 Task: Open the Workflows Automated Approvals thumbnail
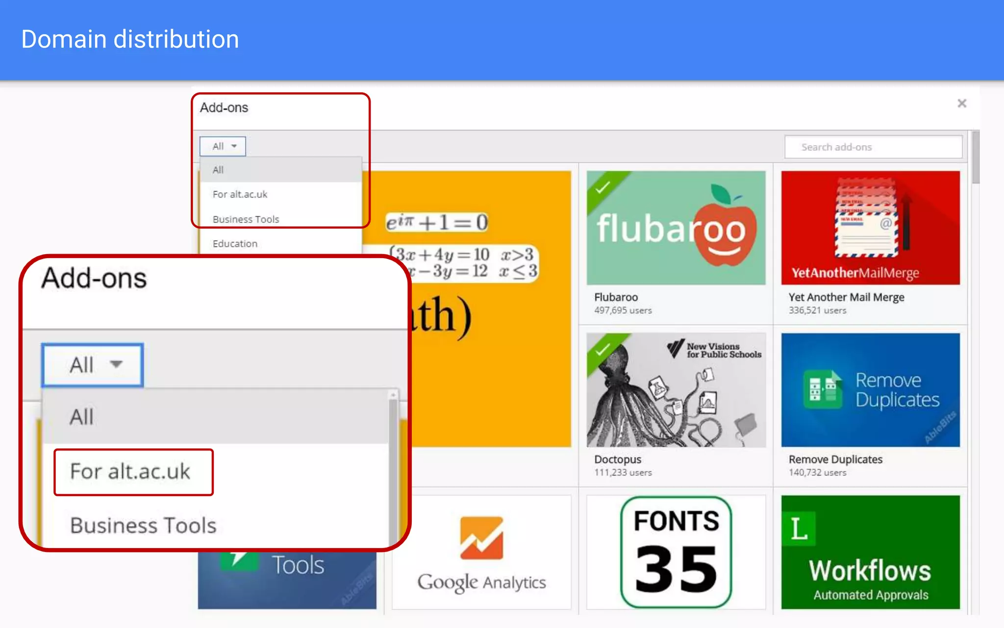point(870,552)
